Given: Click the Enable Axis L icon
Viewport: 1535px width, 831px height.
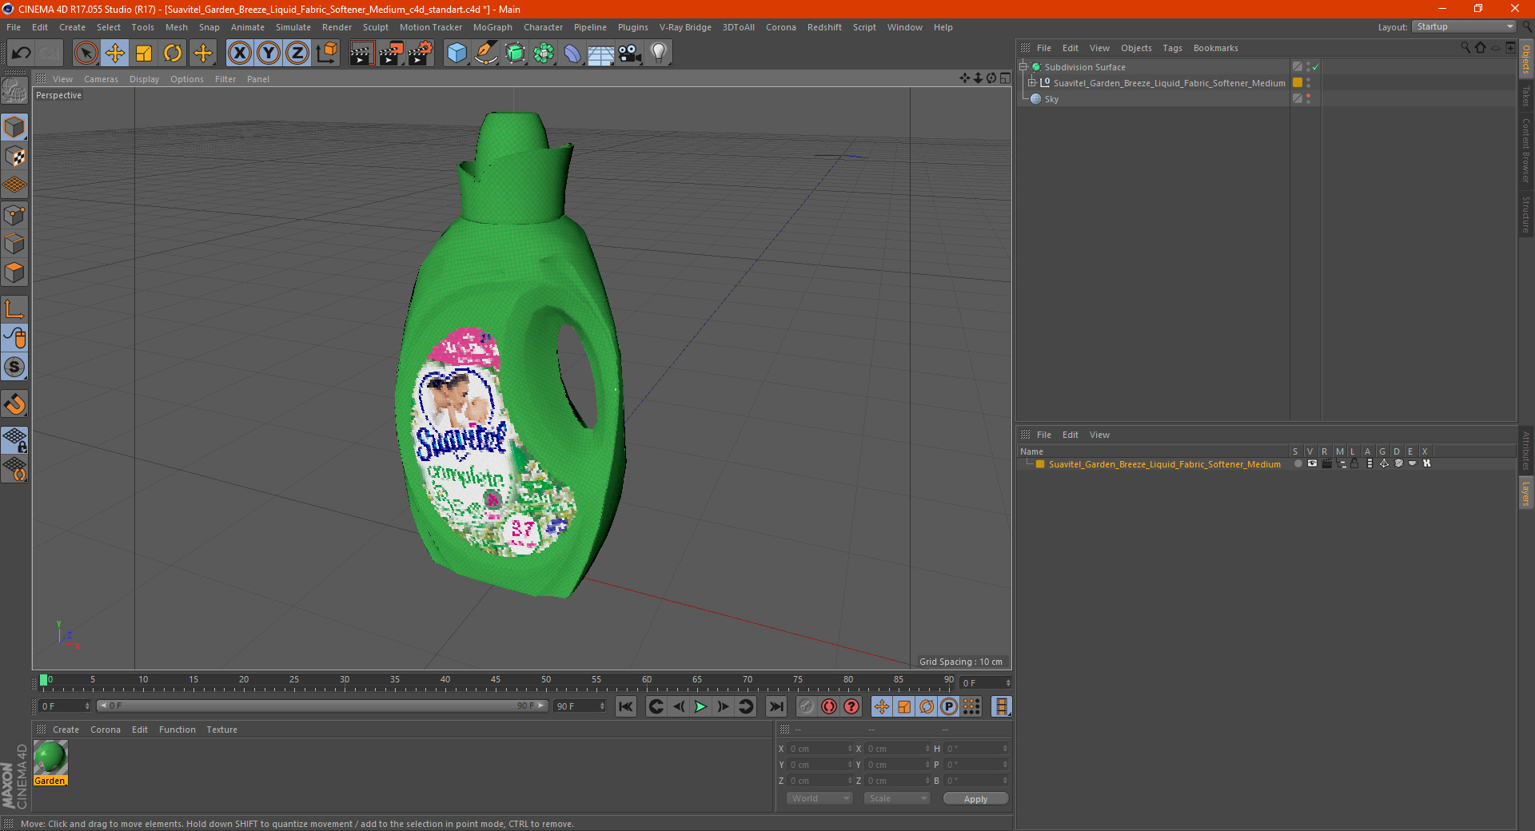Looking at the screenshot, I should click(14, 309).
